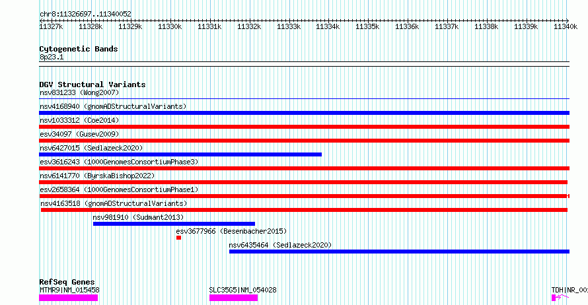
Task: Click the blue nsv4168940 variant bar
Action: [304, 113]
